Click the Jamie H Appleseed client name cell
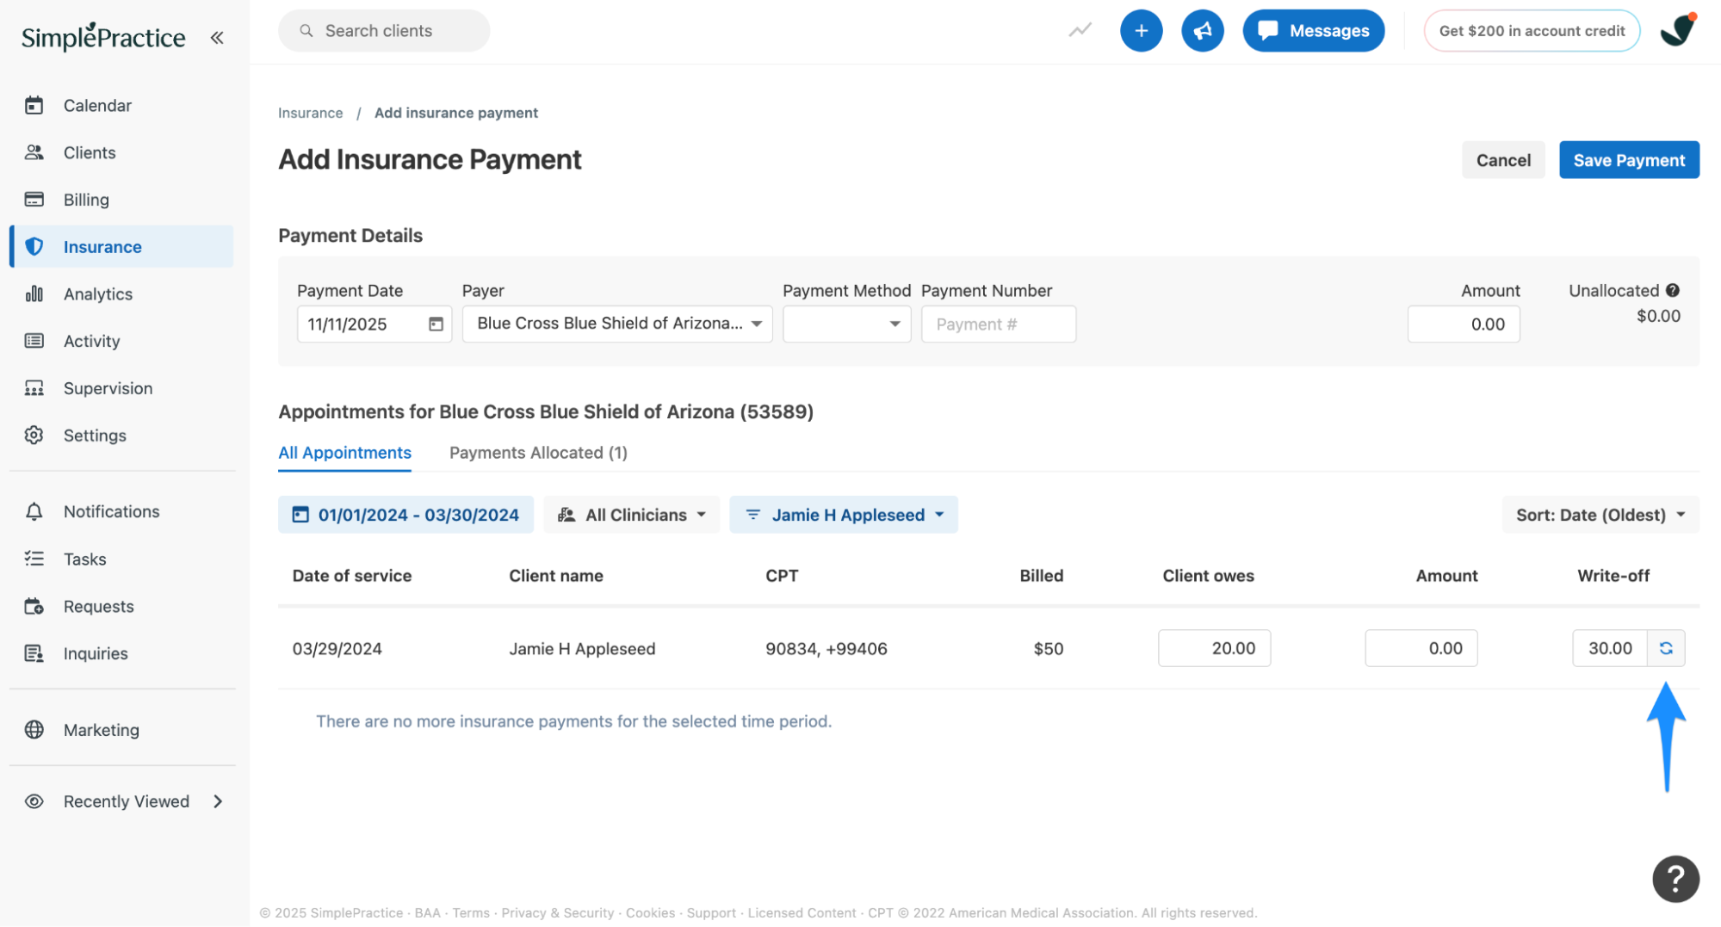Screen dimensions: 1721x927 click(x=582, y=649)
